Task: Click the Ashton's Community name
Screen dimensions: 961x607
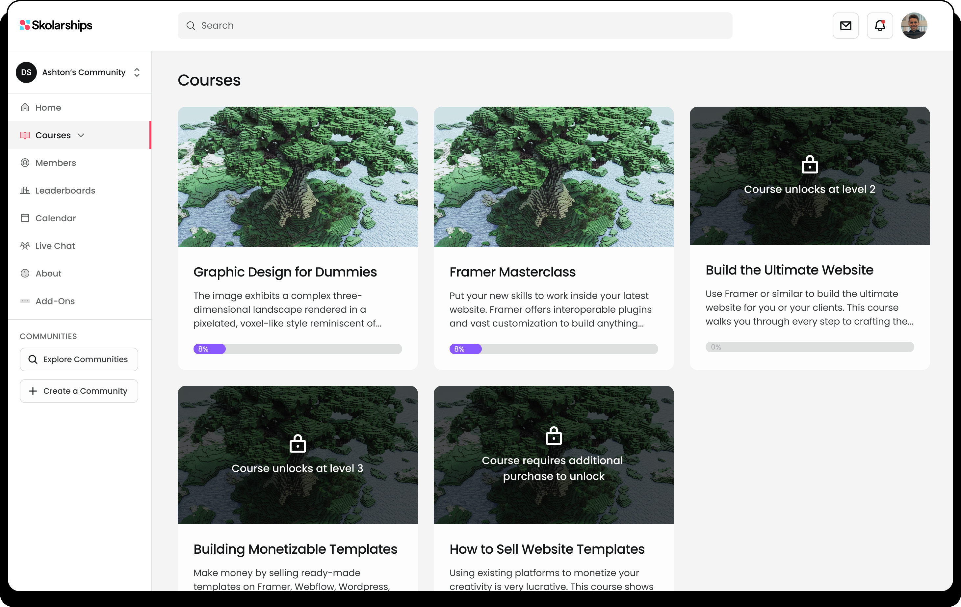Action: tap(84, 72)
